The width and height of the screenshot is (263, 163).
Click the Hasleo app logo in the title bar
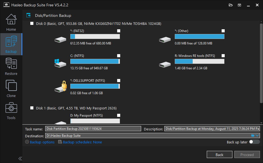6,5
